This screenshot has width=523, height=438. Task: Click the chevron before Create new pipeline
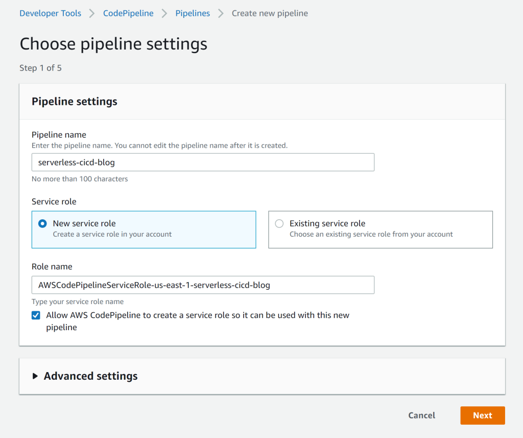click(220, 13)
